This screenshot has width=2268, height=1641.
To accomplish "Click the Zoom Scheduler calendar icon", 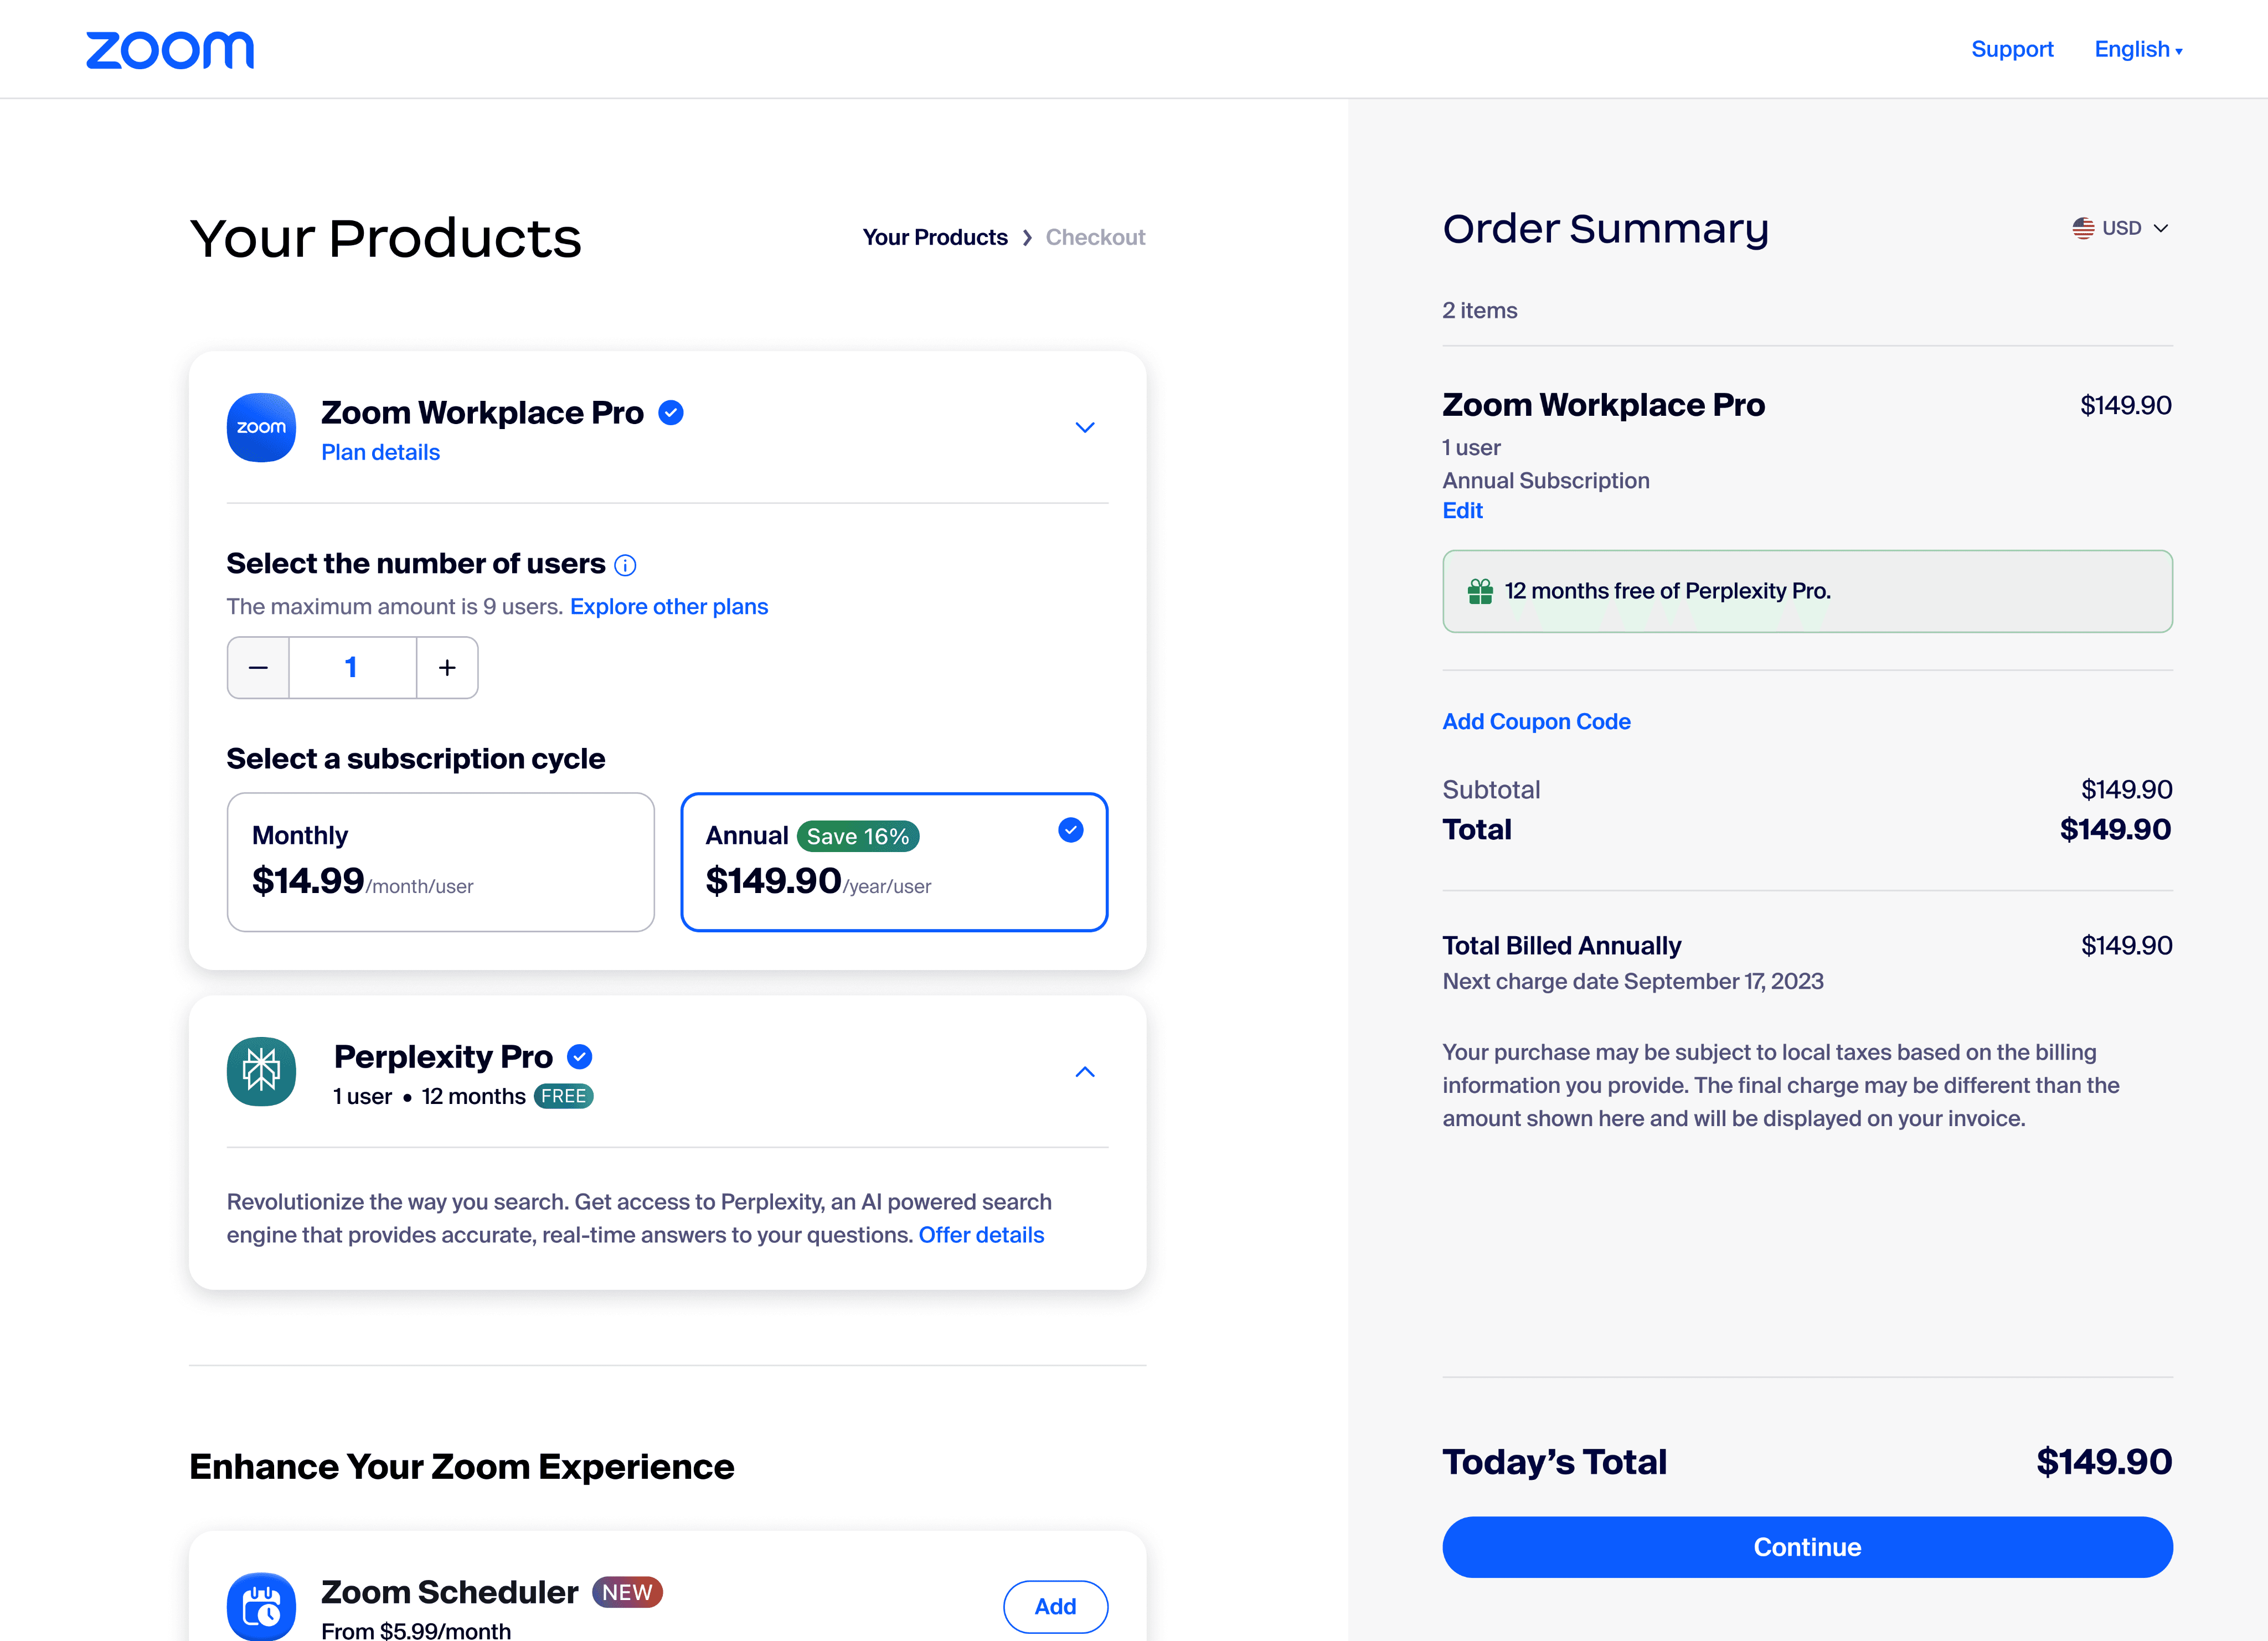I will (x=261, y=1606).
